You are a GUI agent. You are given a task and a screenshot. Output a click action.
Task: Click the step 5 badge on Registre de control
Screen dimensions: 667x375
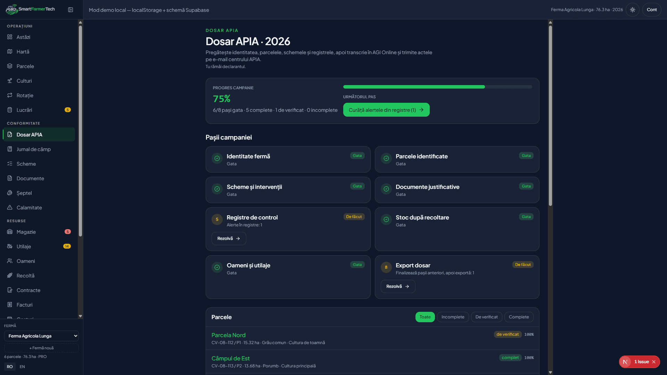coord(217,219)
